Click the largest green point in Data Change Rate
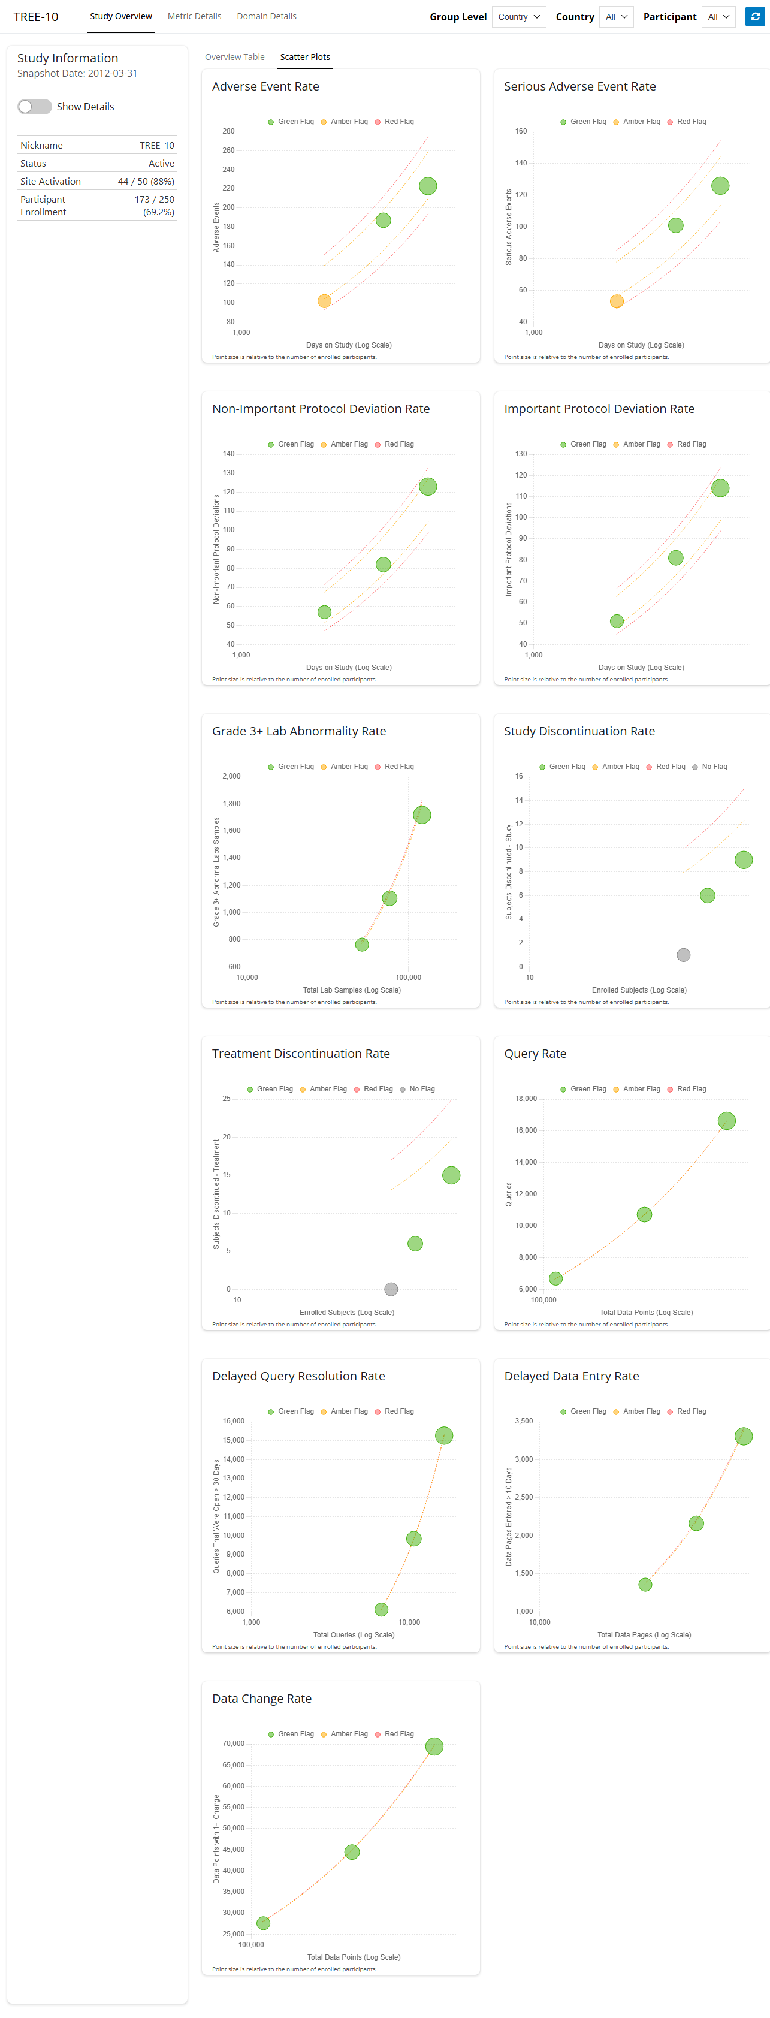770x2018 pixels. [x=434, y=1746]
